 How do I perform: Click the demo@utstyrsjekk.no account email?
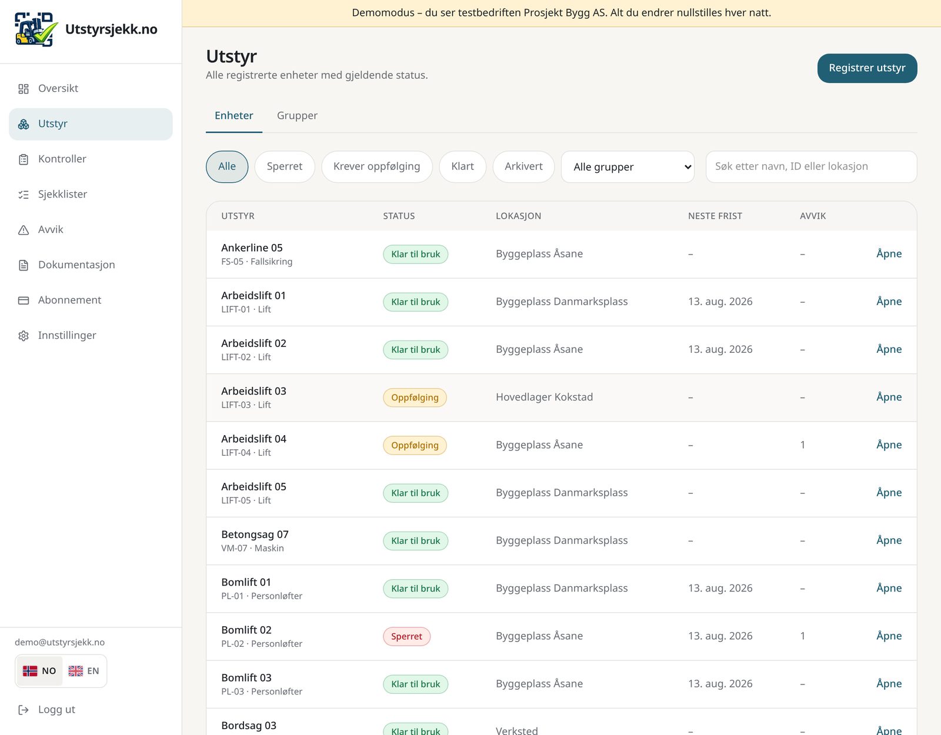click(59, 643)
